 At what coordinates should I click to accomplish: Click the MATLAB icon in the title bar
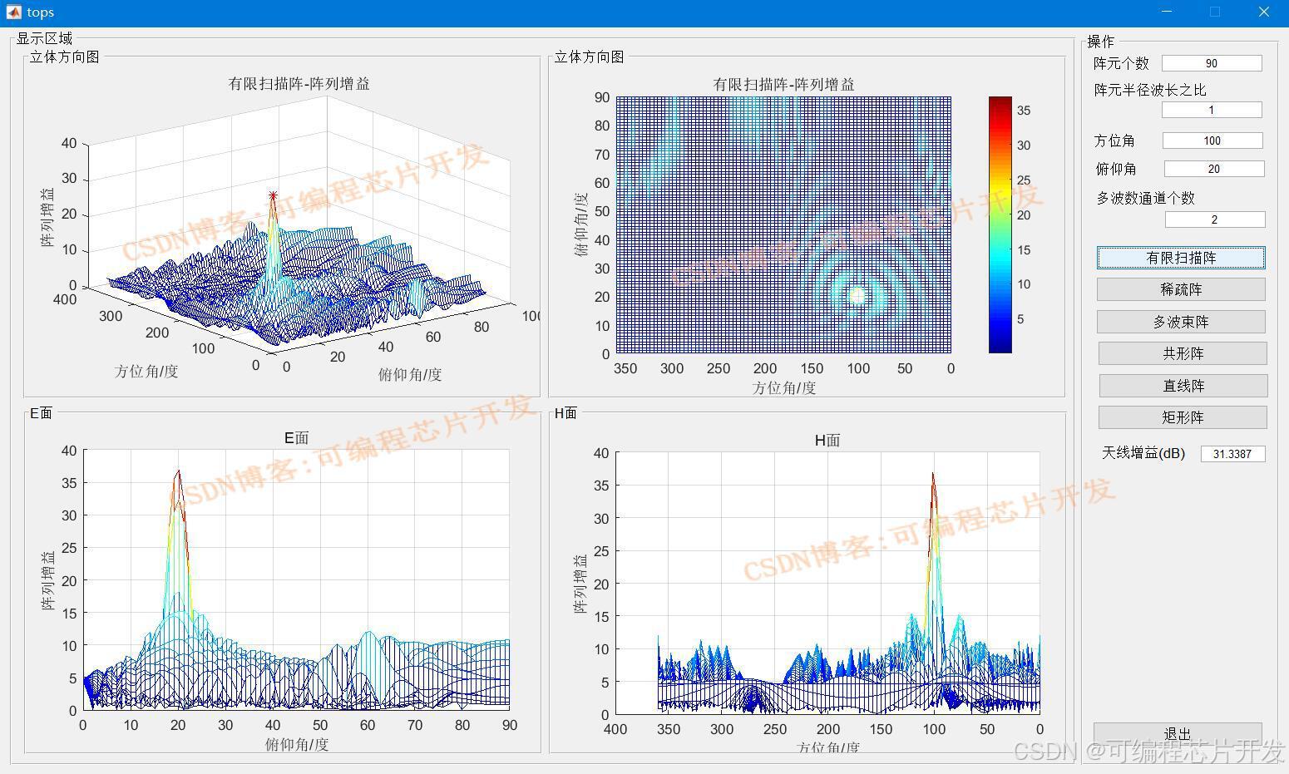[x=13, y=12]
